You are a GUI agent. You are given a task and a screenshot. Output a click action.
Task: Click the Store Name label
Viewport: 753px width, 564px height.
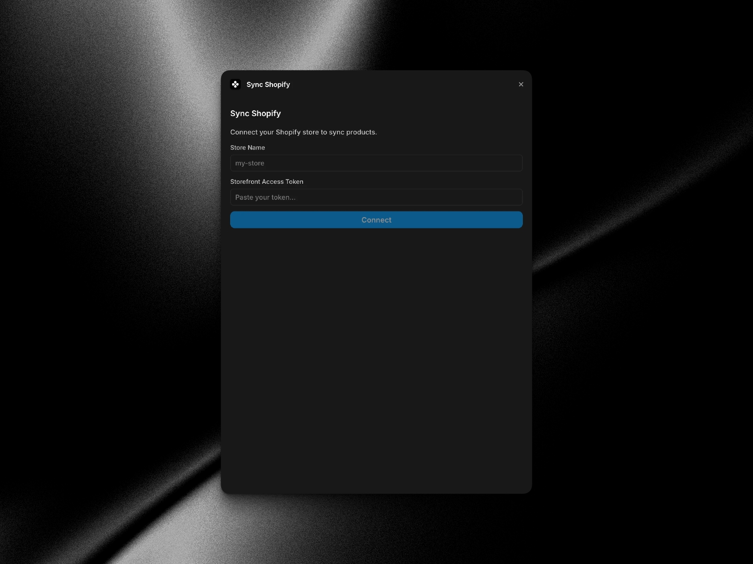tap(248, 147)
